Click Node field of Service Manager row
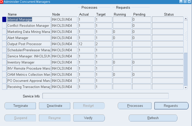This screenshot has height=126, width=192. (64, 56)
